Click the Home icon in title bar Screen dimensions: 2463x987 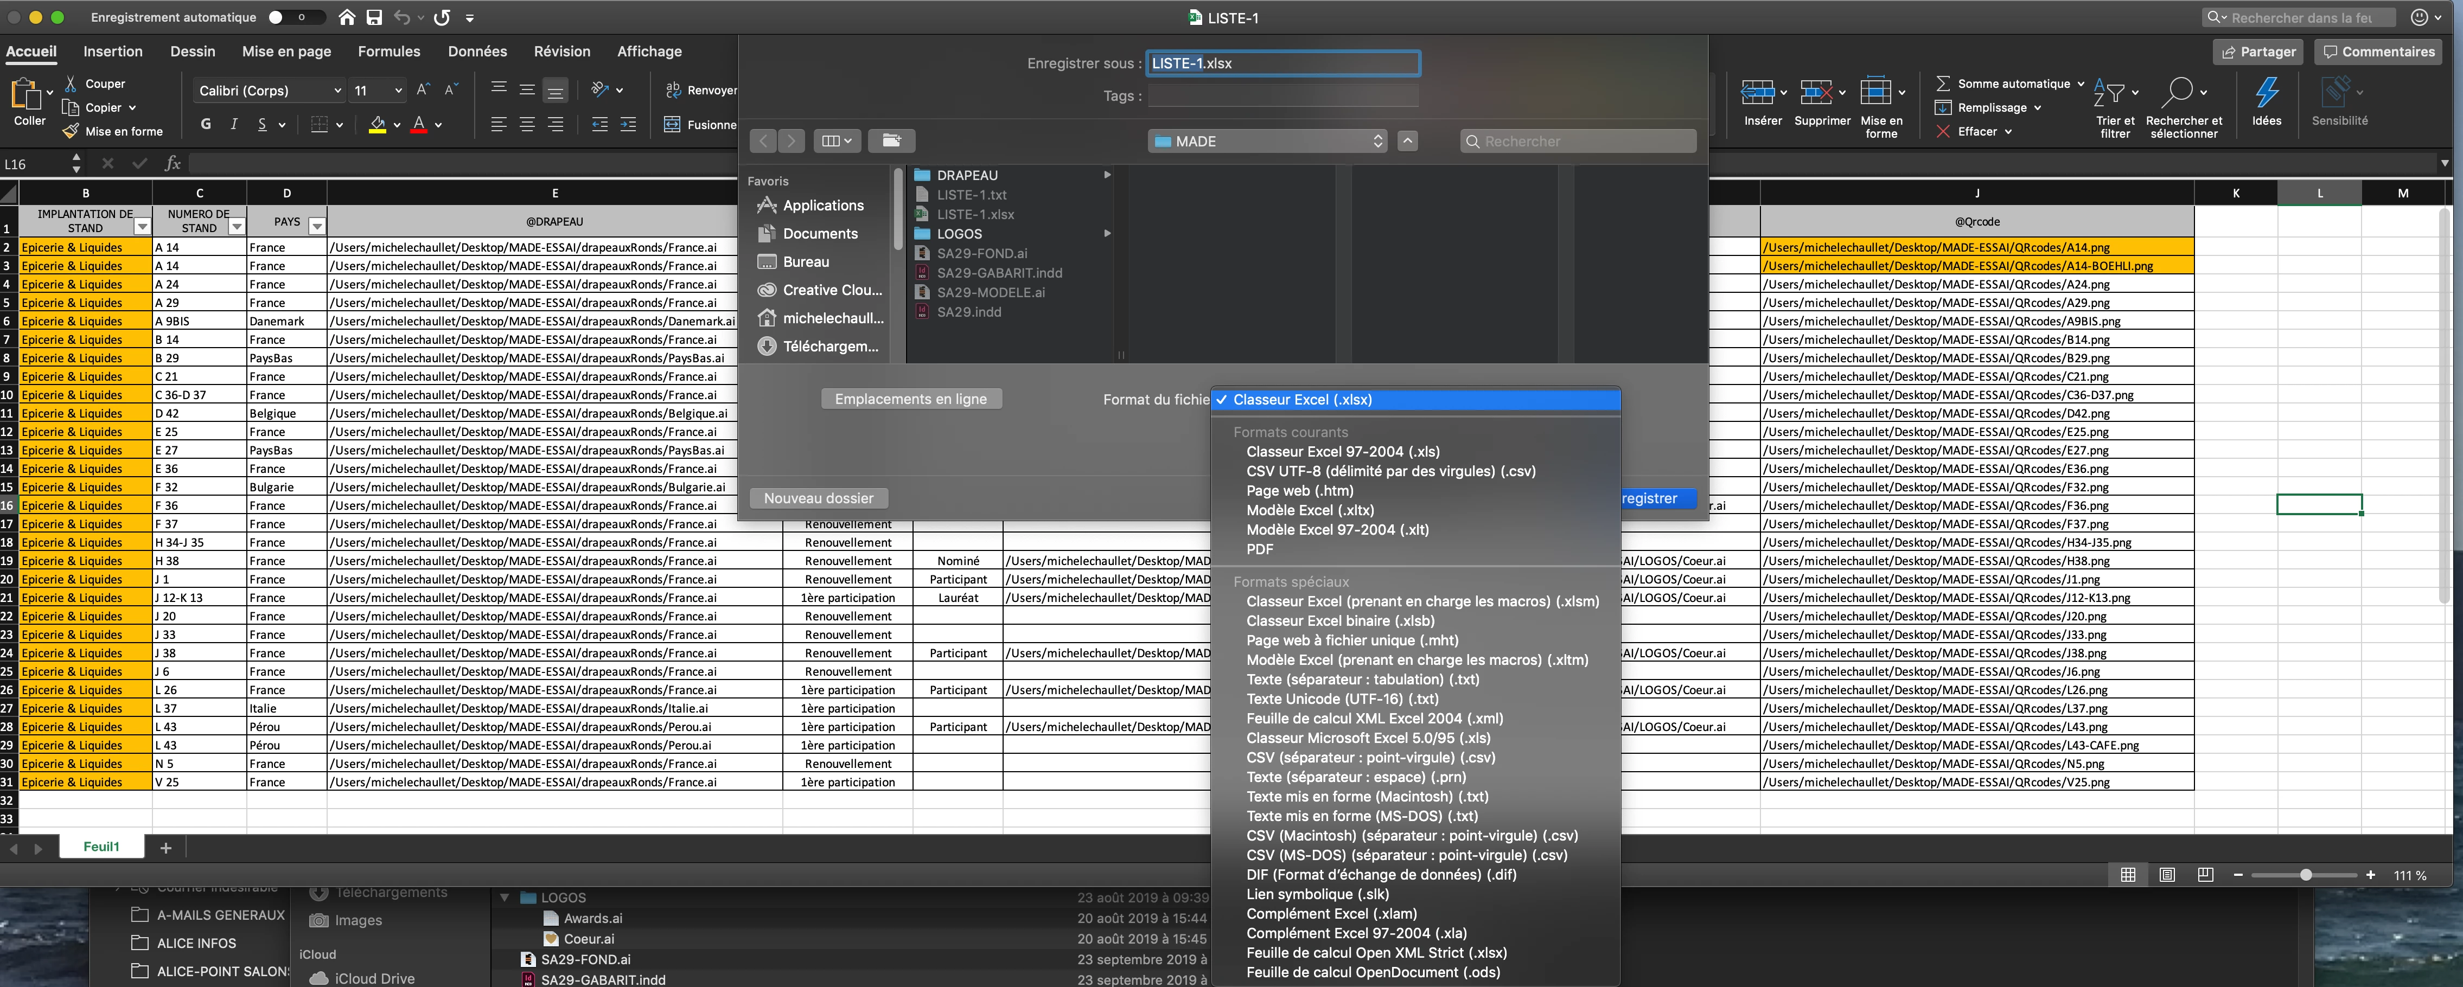pyautogui.click(x=347, y=17)
